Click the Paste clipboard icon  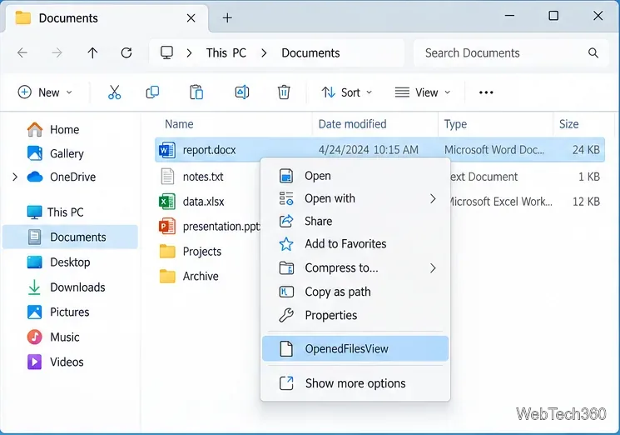click(196, 92)
